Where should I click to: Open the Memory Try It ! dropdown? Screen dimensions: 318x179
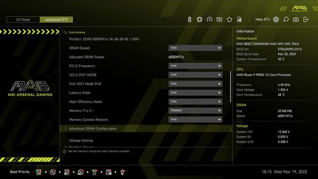click(x=195, y=110)
